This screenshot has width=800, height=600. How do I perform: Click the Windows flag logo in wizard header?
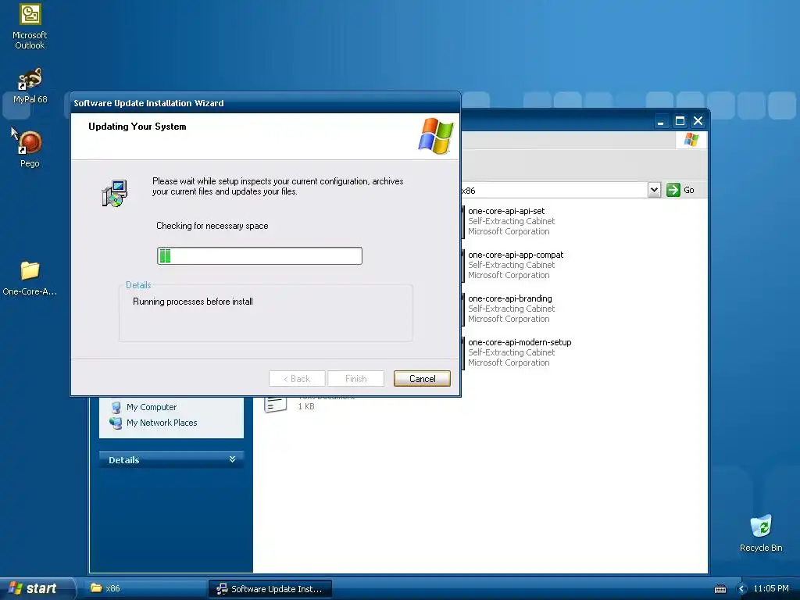coord(436,136)
